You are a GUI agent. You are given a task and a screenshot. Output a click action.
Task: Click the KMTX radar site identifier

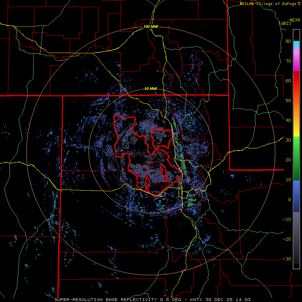click(196, 300)
